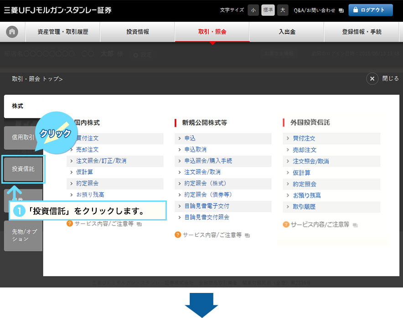This screenshot has height=318, width=403.
Task: Click the 三菱UFJモルガン・スタンレー証券 logo
Action: [x=58, y=10]
